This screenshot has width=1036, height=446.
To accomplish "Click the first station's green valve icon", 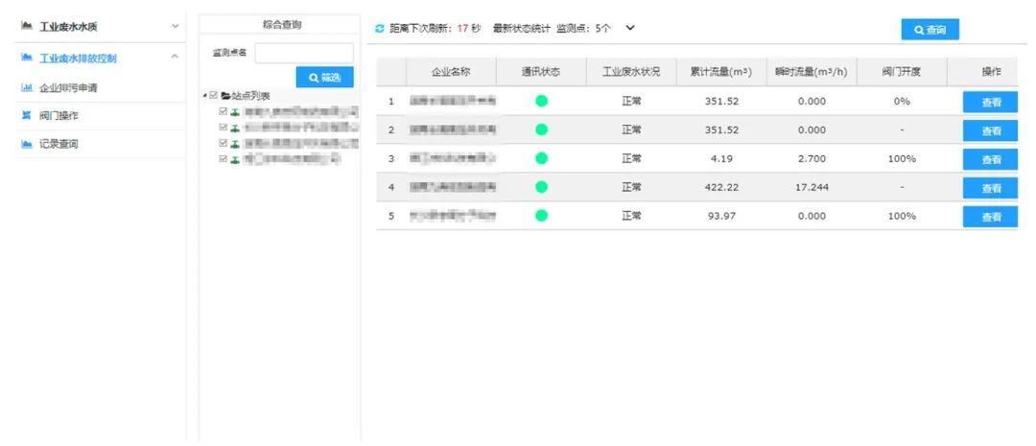I will point(235,112).
